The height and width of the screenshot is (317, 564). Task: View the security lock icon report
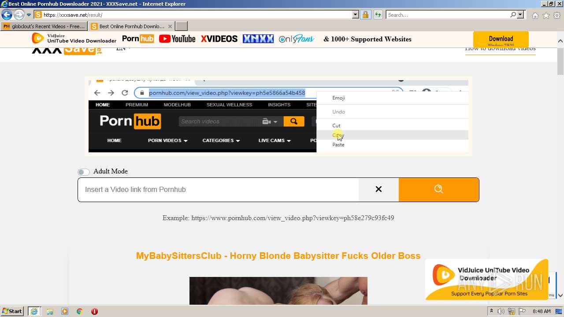pyautogui.click(x=365, y=15)
